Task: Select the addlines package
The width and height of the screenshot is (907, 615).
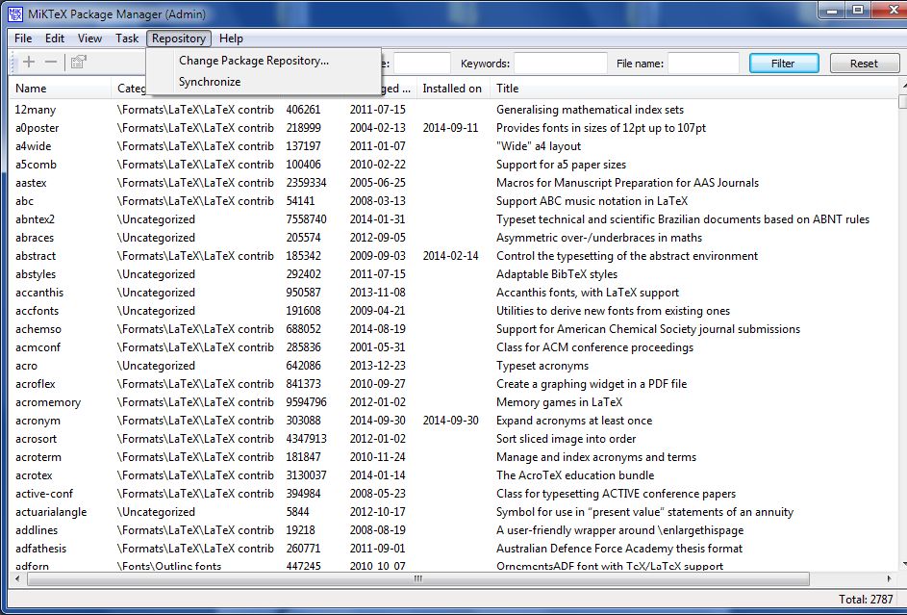Action: (x=37, y=530)
